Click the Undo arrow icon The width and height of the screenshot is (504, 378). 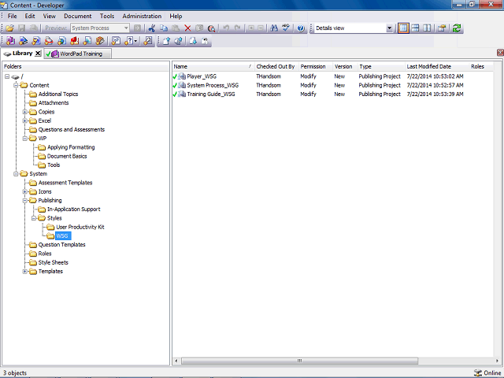(226, 28)
